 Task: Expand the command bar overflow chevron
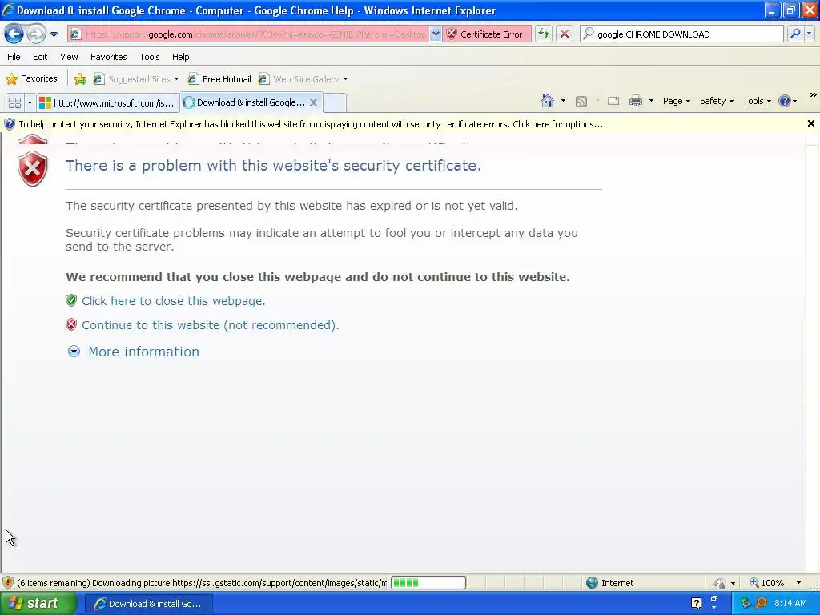(813, 95)
